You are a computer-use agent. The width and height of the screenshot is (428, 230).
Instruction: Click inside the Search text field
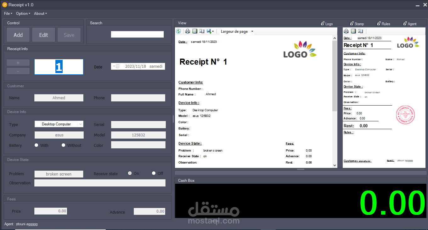tap(137, 34)
